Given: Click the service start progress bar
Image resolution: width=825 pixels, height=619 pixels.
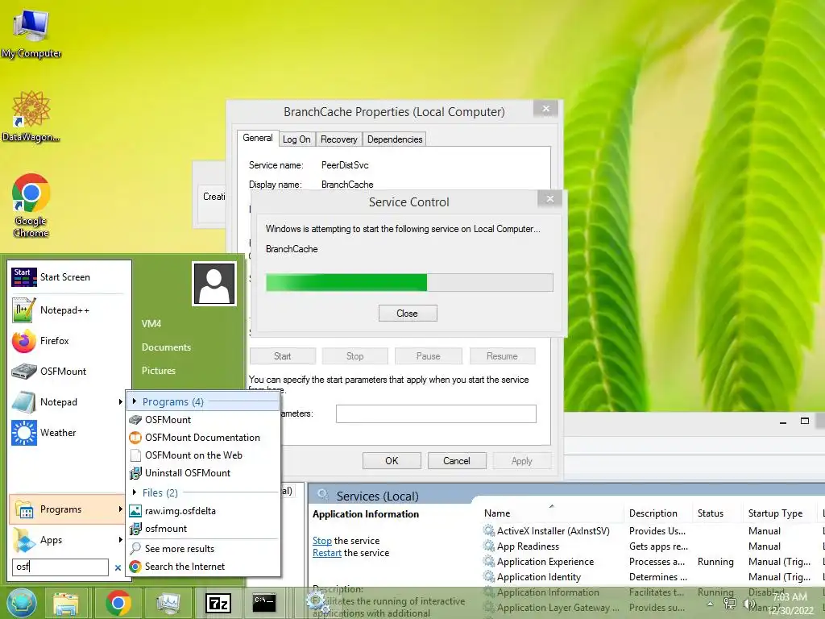Looking at the screenshot, I should (x=409, y=282).
